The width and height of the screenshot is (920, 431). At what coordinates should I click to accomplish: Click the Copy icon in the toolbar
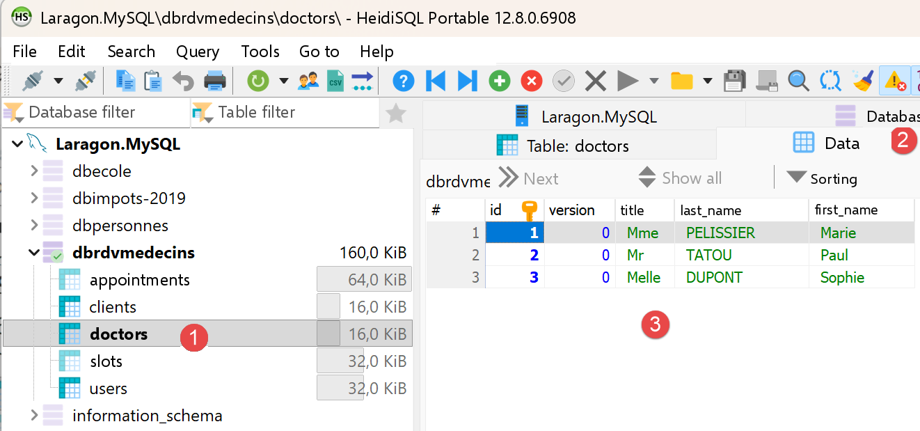[x=126, y=81]
